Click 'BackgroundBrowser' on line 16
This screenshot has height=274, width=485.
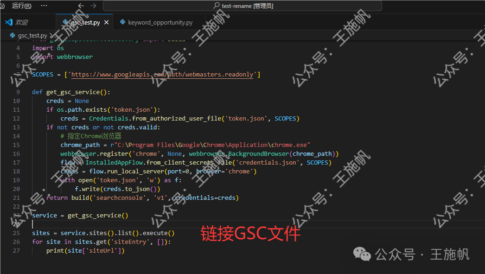point(258,154)
